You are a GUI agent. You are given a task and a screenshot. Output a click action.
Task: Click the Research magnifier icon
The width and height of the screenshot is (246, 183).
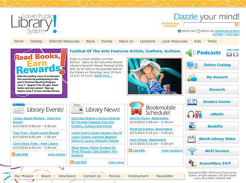pyautogui.click(x=192, y=90)
